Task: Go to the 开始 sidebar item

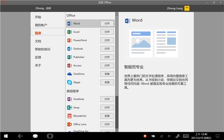Action: point(48,17)
